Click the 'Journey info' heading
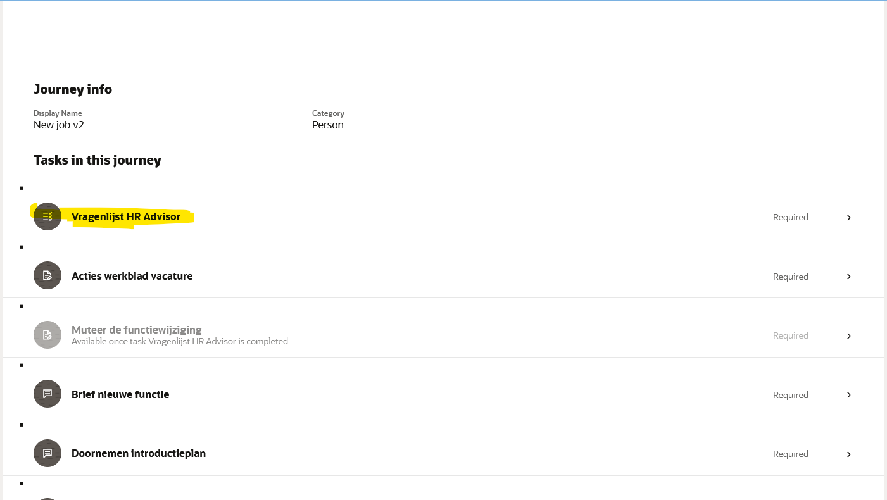Viewport: 887px width, 500px height. tap(73, 89)
